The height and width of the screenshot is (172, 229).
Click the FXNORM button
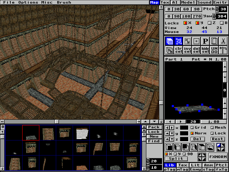coord(218,157)
